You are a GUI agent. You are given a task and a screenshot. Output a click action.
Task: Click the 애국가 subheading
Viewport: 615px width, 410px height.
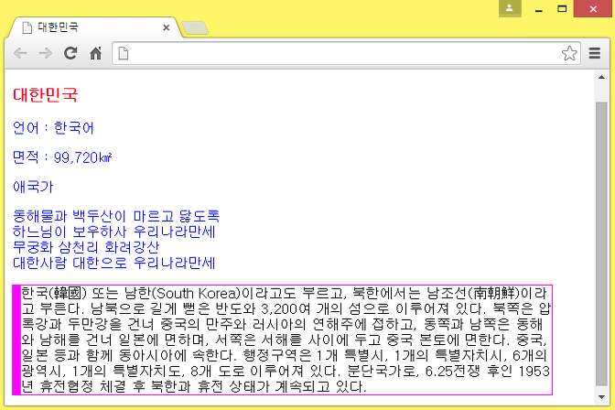coord(33,187)
